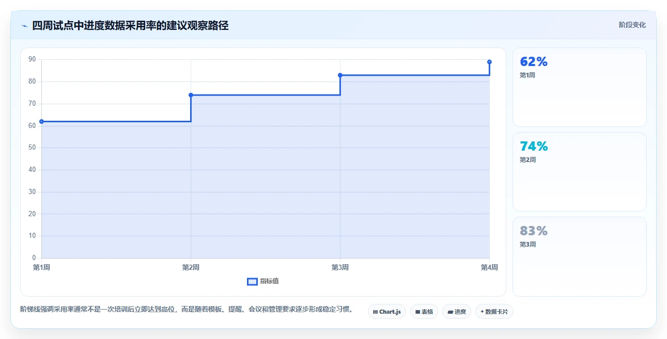The width and height of the screenshot is (667, 339).
Task: Click the x-axis label 第2周
Action: click(x=191, y=267)
